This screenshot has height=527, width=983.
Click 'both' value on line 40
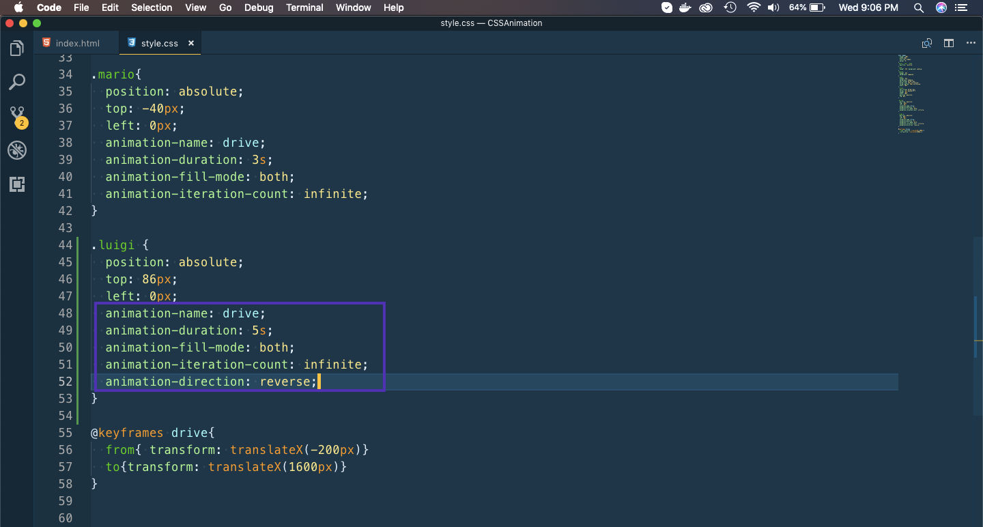[x=274, y=177]
